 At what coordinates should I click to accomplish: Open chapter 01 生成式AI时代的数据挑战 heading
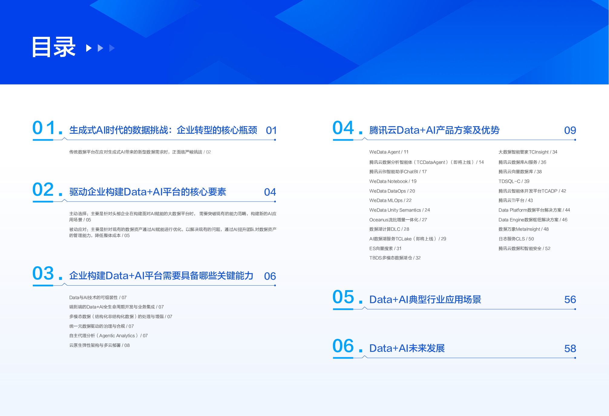(163, 130)
